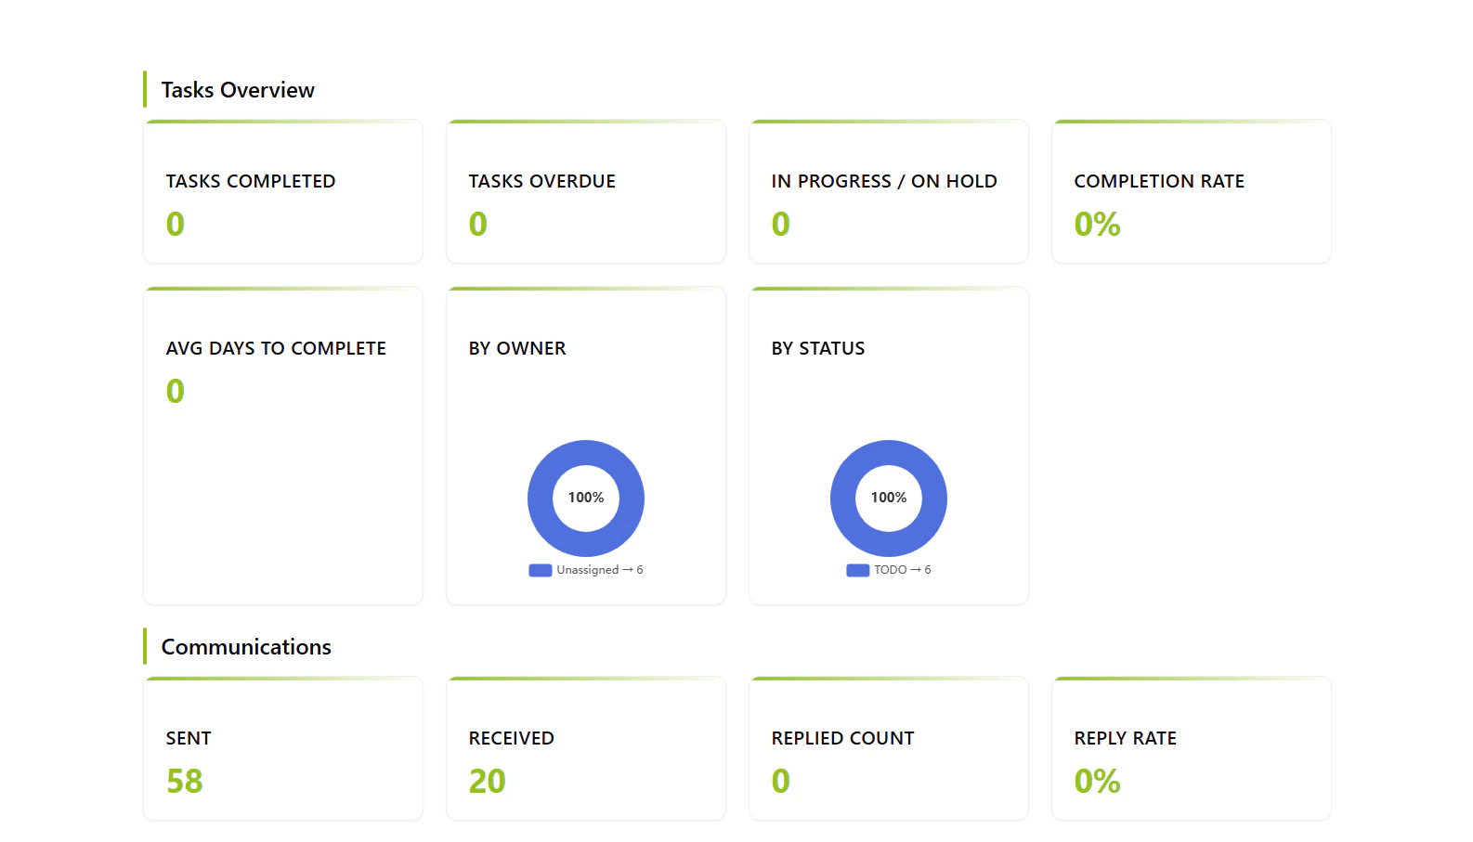1473x842 pixels.
Task: Toggle the TODO legend entry
Action: 888,570
